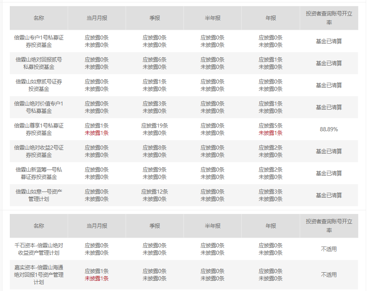
Task: Click 半年报 cell in 新蓝筹一号 row
Action: pos(212,173)
